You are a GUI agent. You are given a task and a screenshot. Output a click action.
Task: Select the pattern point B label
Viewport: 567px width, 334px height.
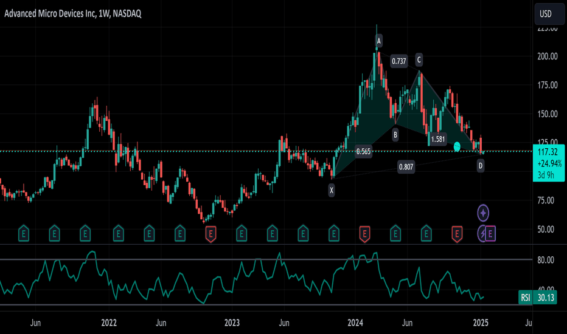(395, 135)
